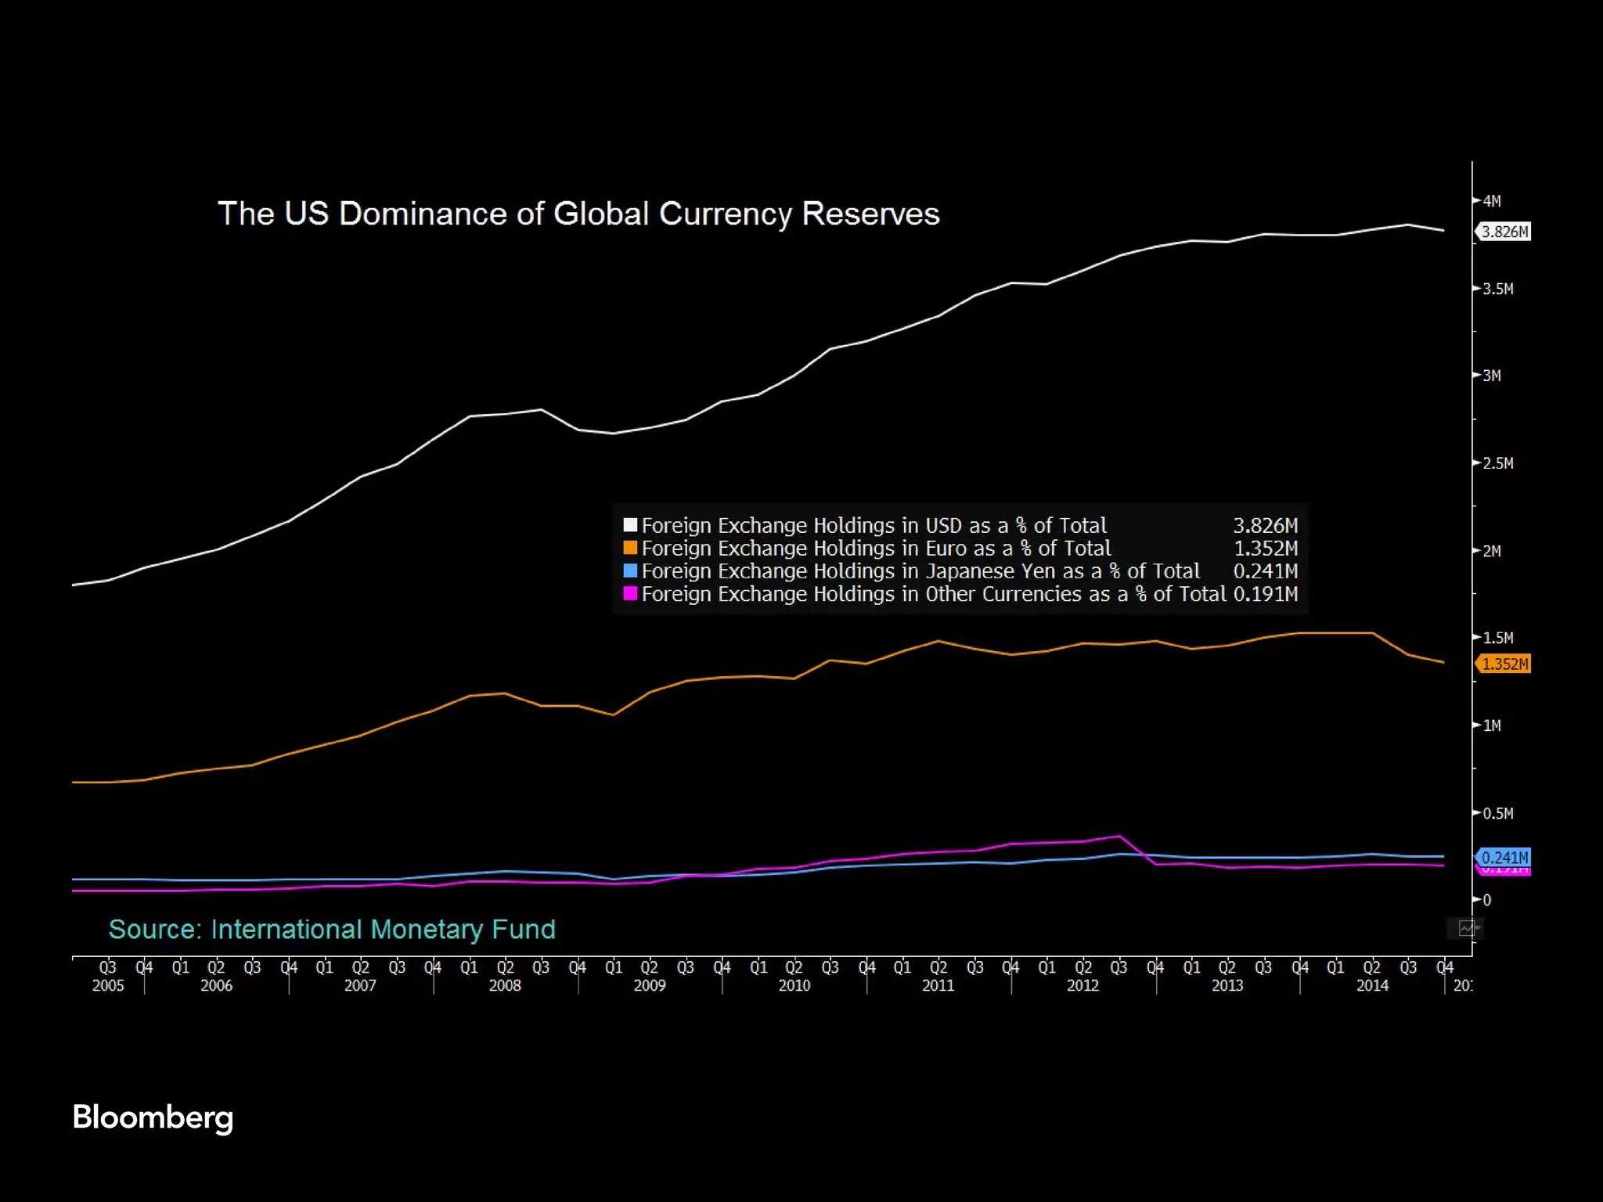1603x1202 pixels.
Task: Select Euro legend entry text
Action: (876, 548)
